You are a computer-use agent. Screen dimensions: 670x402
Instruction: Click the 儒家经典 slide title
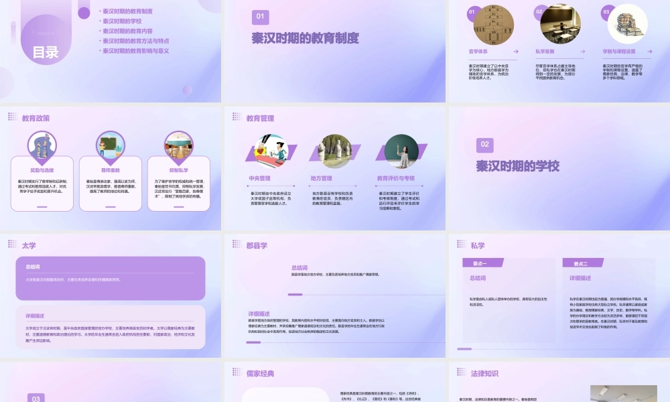260,373
